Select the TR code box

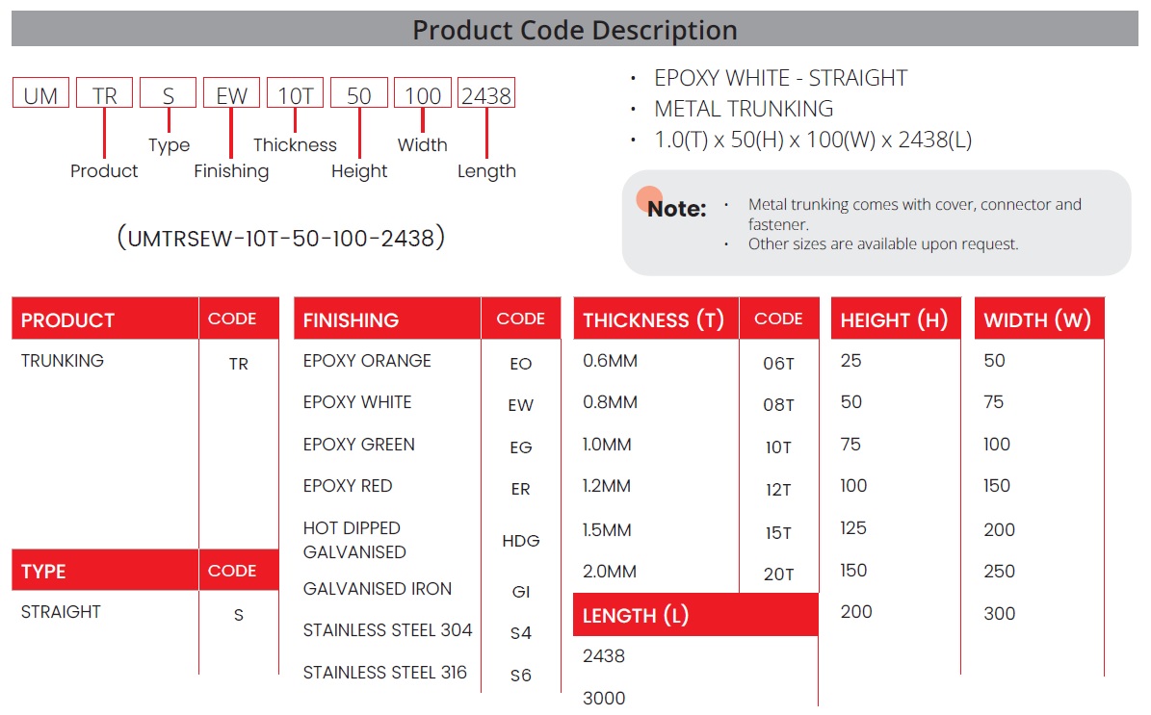(x=105, y=92)
